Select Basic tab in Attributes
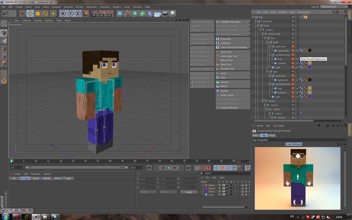The height and width of the screenshot is (220, 352). (x=256, y=136)
